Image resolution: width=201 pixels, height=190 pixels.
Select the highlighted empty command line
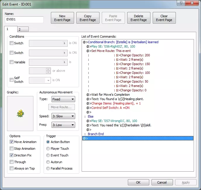[x=138, y=138]
